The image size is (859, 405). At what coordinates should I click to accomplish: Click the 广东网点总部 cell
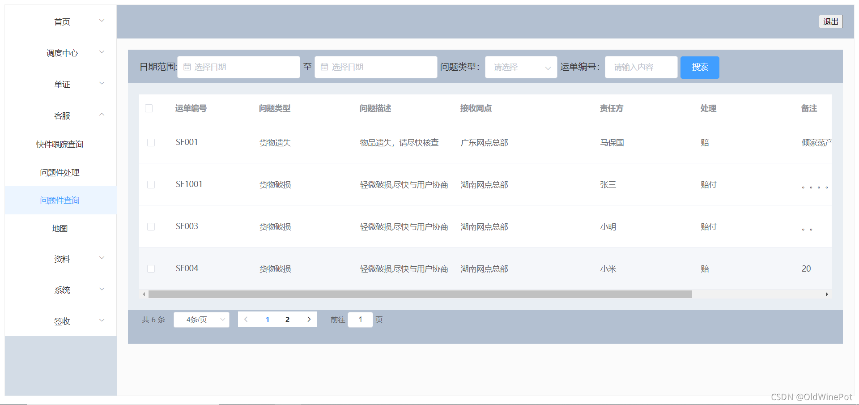click(x=485, y=143)
